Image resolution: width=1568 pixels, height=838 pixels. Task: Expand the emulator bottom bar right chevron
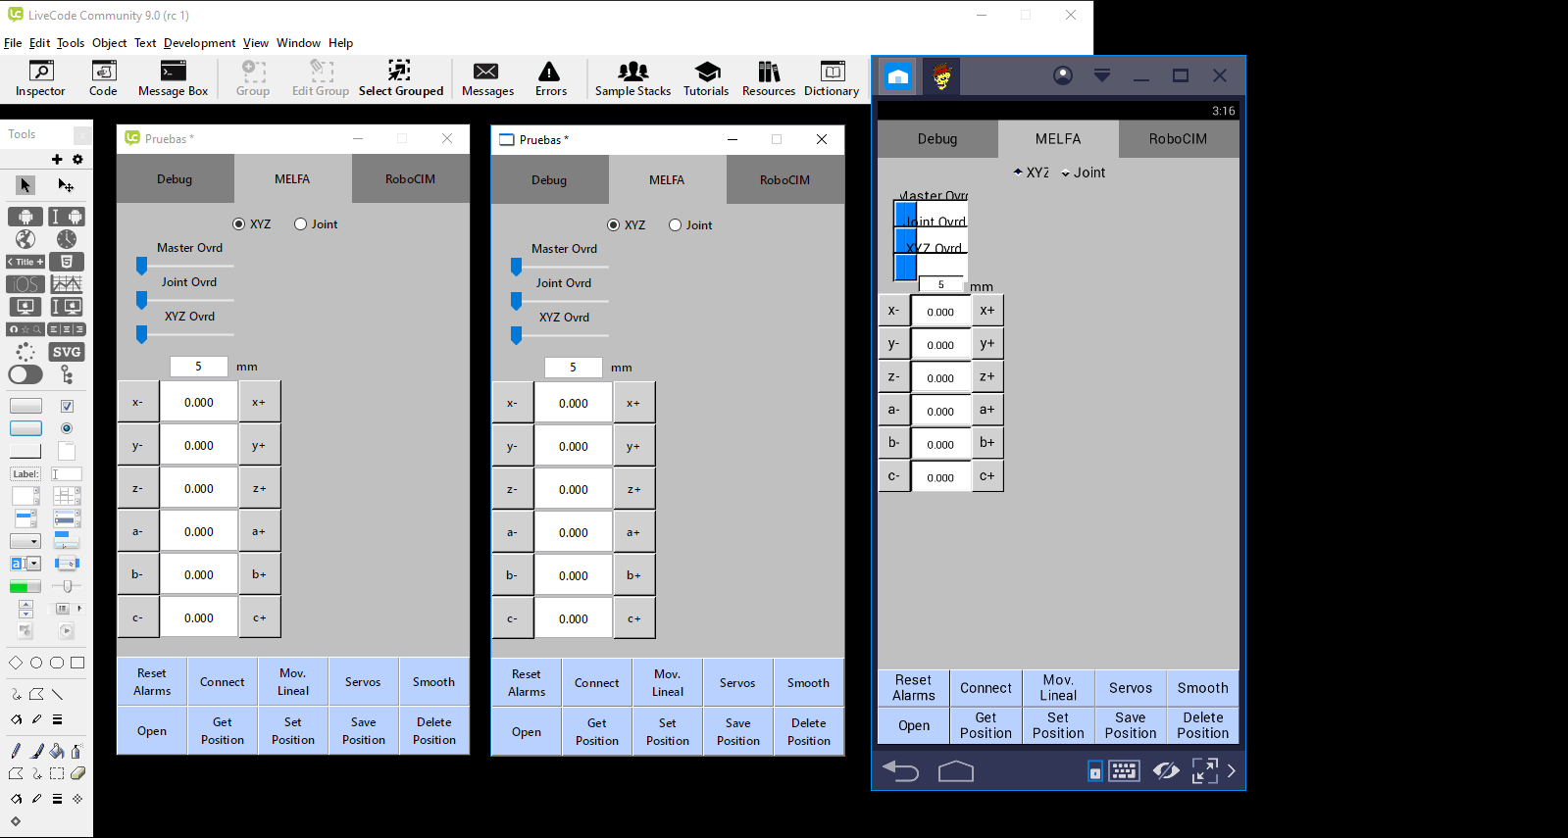(x=1232, y=771)
